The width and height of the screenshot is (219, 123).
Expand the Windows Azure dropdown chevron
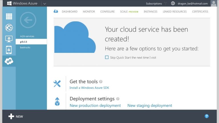pos(44,4)
